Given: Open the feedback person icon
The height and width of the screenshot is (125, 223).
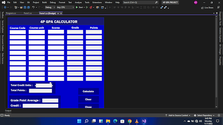Looking at the screenshot, I should [218, 8].
